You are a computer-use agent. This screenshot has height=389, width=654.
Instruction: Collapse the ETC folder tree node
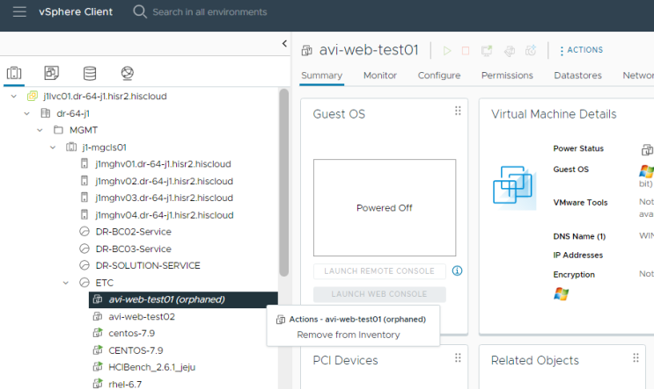(67, 283)
